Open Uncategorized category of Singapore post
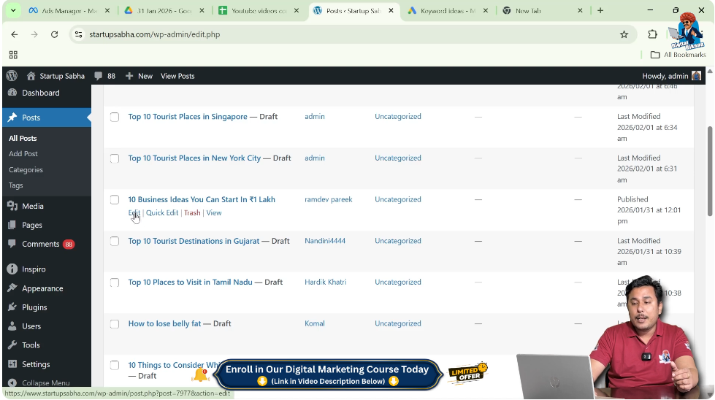715x400 pixels. point(397,117)
